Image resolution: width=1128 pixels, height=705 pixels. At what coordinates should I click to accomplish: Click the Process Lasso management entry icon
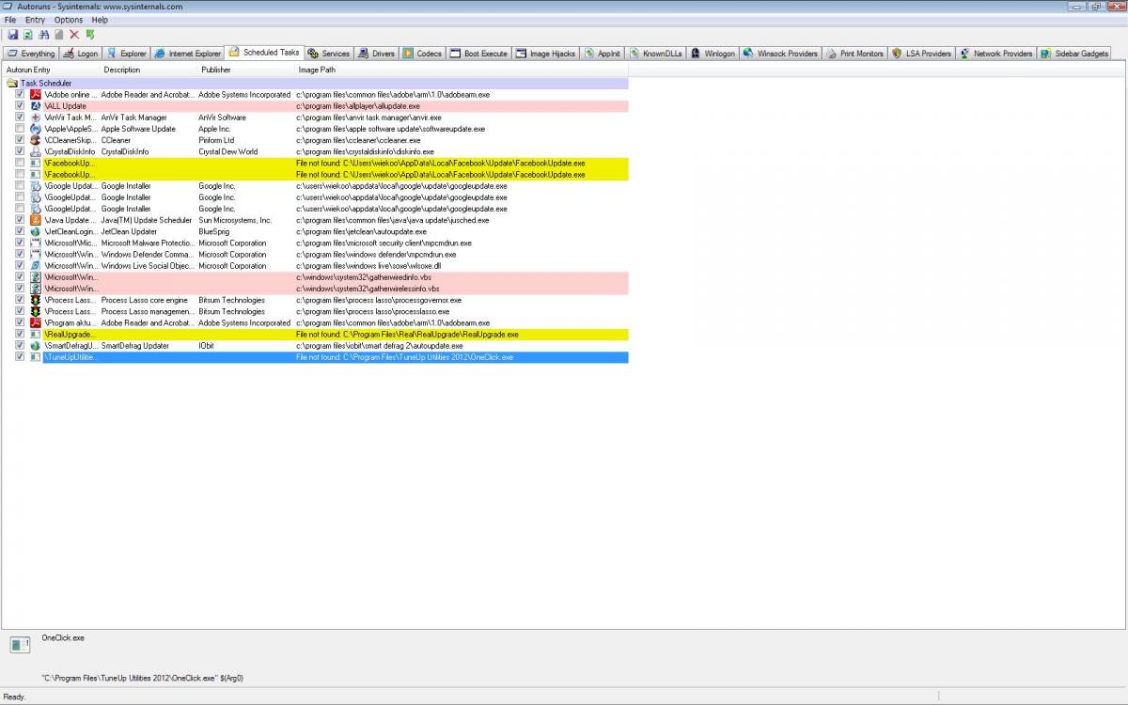click(x=36, y=311)
